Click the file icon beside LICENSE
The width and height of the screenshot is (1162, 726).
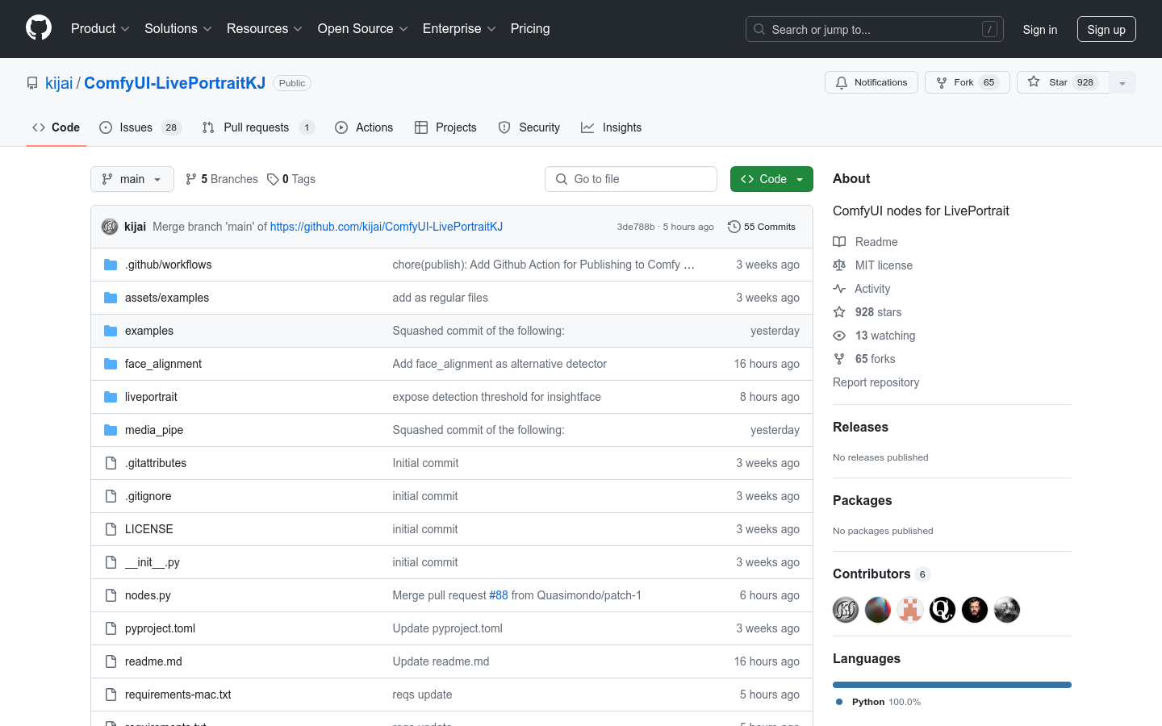[111, 529]
